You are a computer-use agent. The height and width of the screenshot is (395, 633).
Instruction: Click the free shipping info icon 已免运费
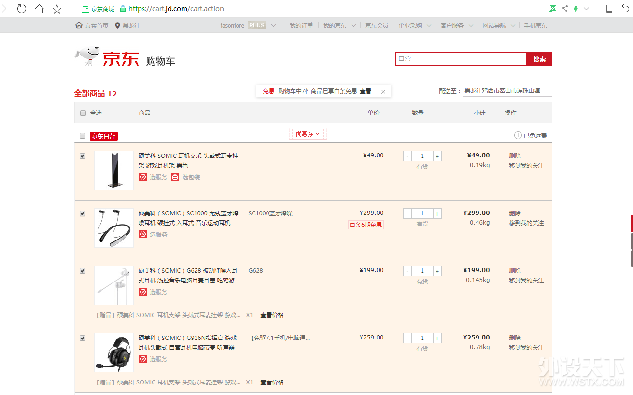tap(518, 135)
